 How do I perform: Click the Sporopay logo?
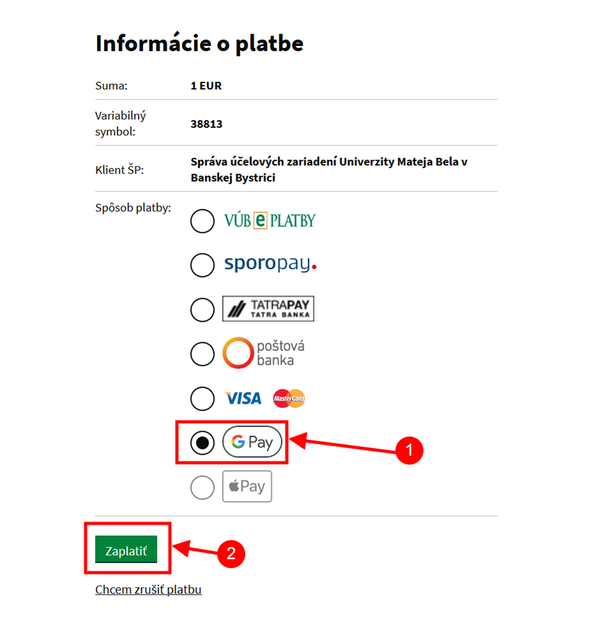tap(270, 264)
